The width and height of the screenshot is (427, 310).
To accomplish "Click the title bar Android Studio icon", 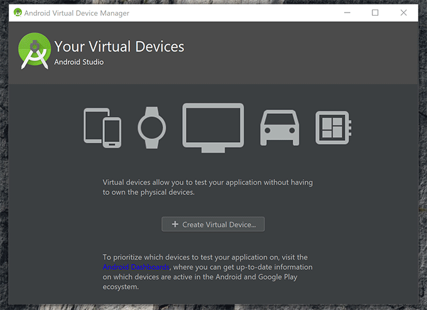I will point(18,13).
